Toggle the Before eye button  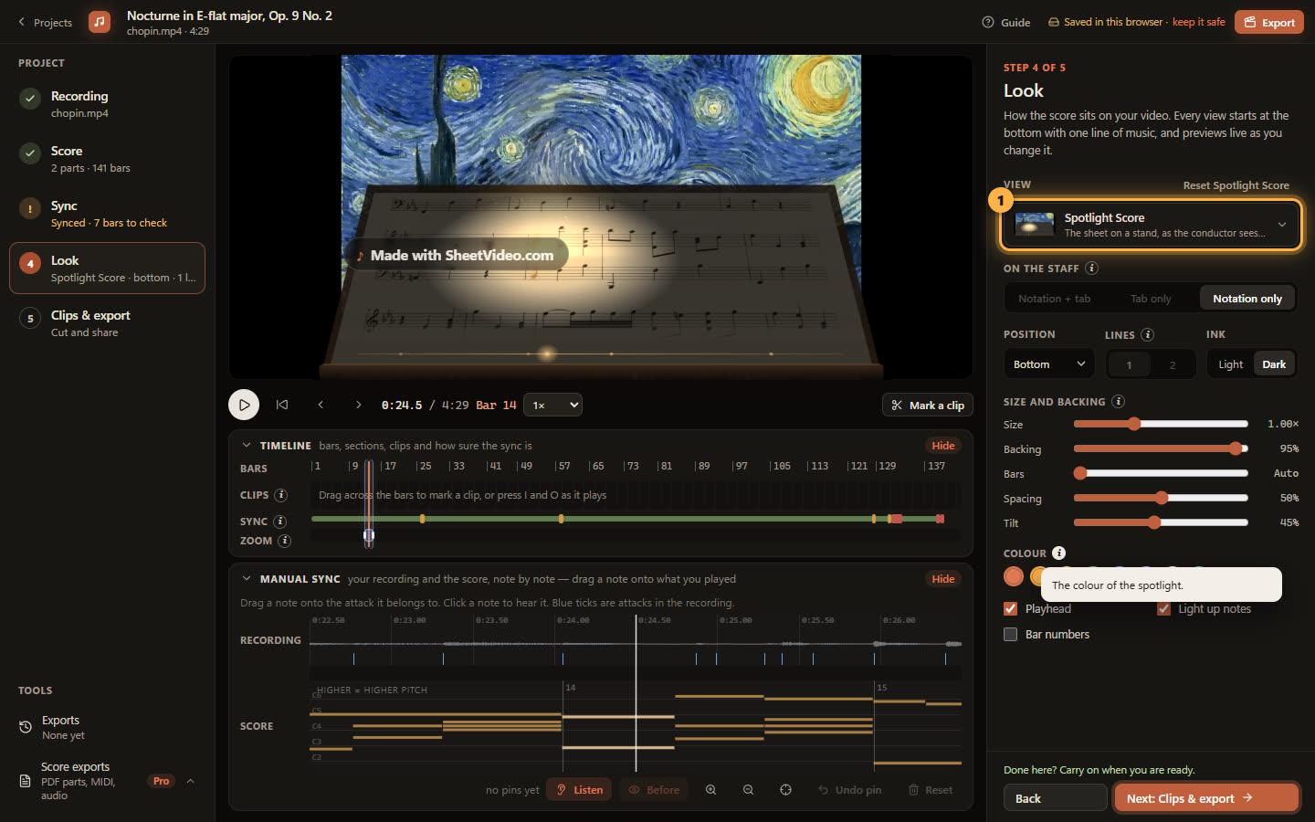[654, 790]
